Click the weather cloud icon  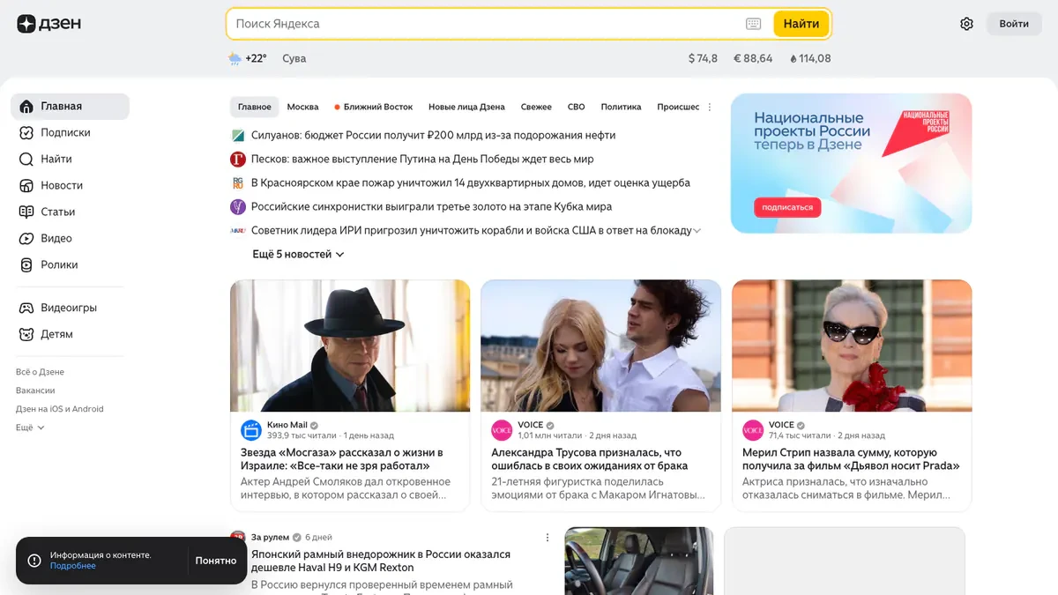(235, 58)
